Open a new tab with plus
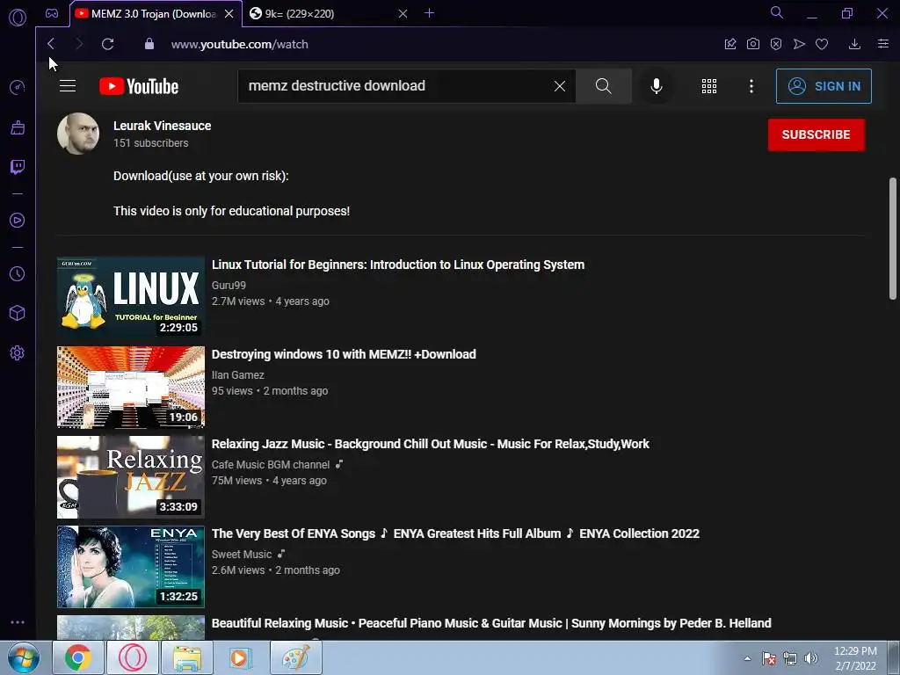 (429, 13)
